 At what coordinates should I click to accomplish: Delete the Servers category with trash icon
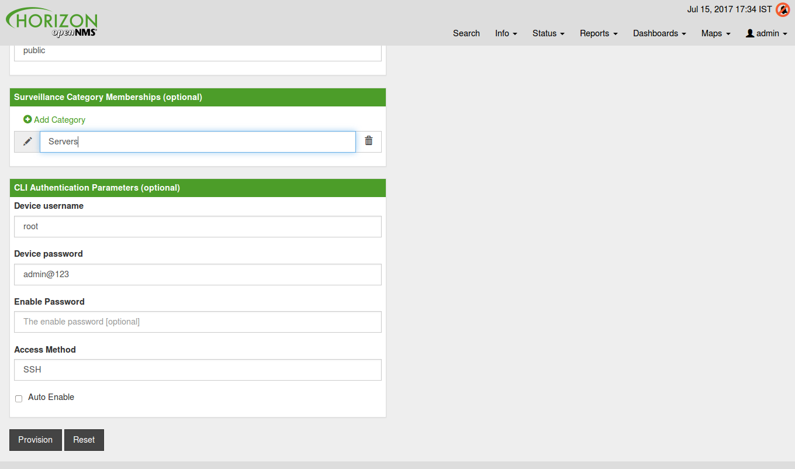pos(369,141)
